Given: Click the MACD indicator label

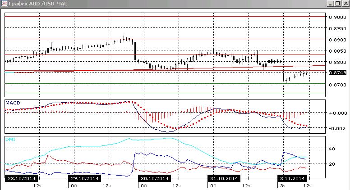Looking at the screenshot, I should [x=13, y=103].
